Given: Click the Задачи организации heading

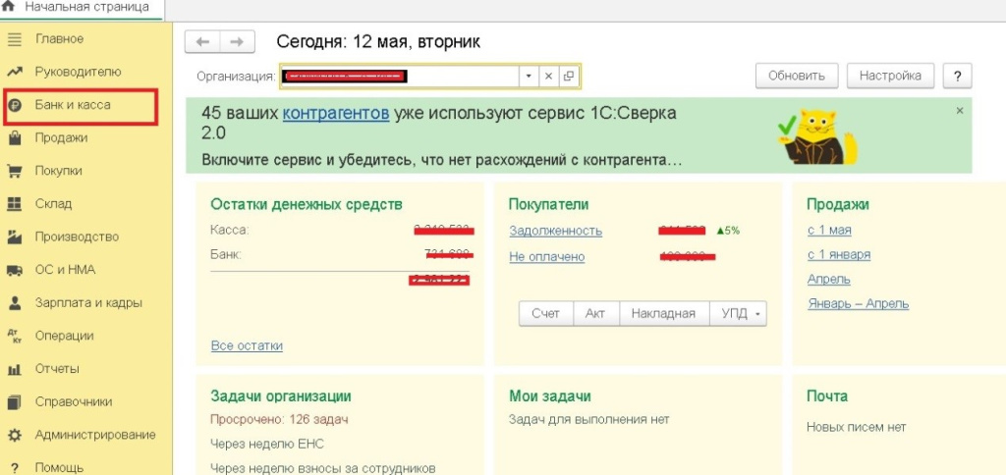Looking at the screenshot, I should (281, 396).
